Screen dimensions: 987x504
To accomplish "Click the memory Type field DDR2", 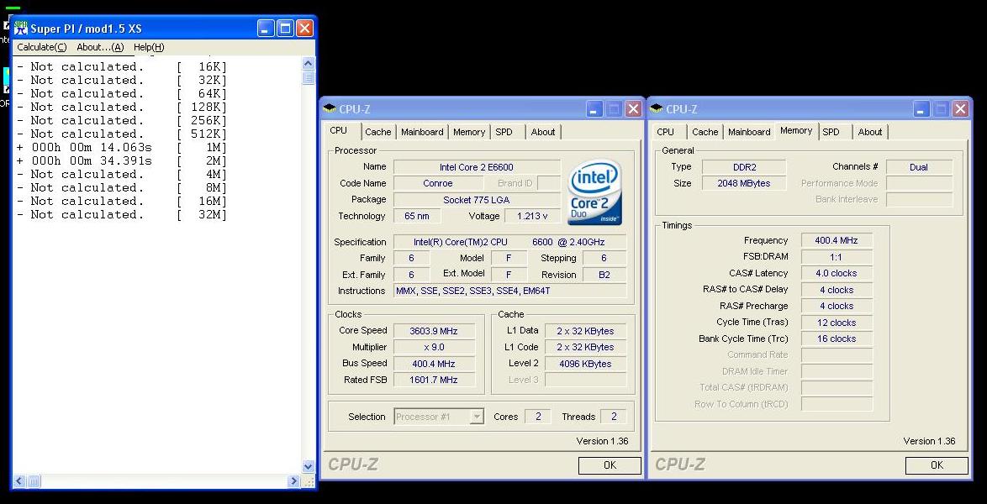I will pyautogui.click(x=744, y=167).
